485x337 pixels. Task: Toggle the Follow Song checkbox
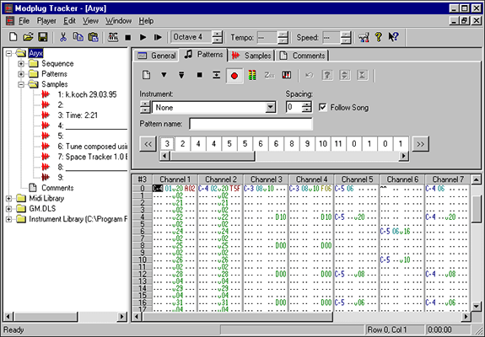pyautogui.click(x=322, y=107)
